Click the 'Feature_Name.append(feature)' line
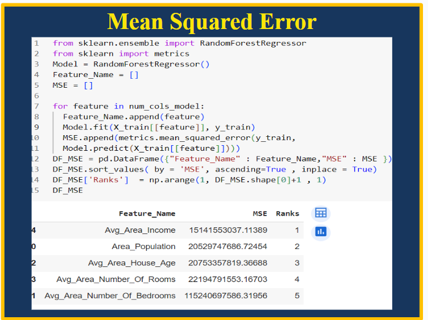428x320 pixels. tap(133, 117)
